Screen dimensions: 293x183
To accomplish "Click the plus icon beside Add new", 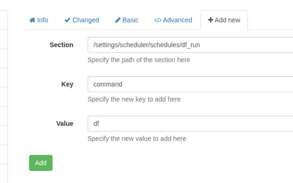I will tap(211, 20).
